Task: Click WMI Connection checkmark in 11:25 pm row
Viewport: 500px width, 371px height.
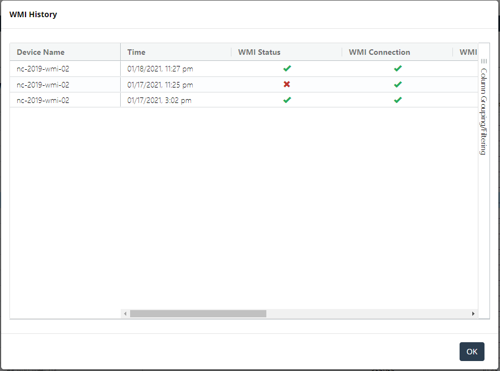Action: pyautogui.click(x=398, y=85)
